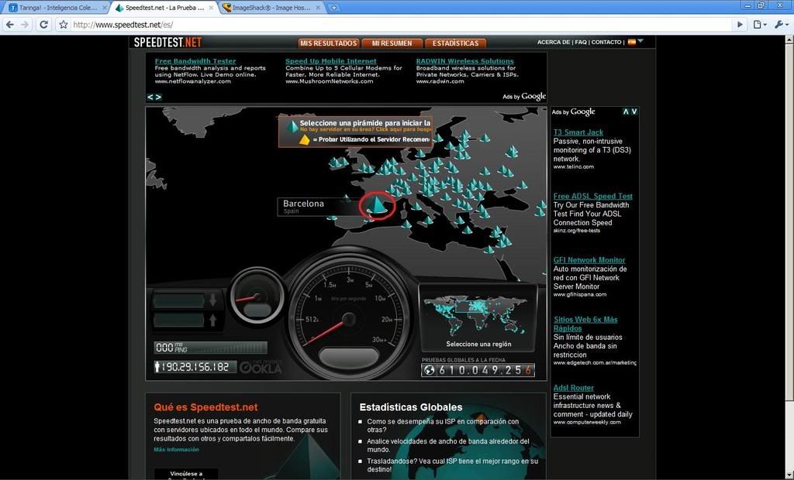Open Free Bandwidth Tester ad link

point(195,60)
